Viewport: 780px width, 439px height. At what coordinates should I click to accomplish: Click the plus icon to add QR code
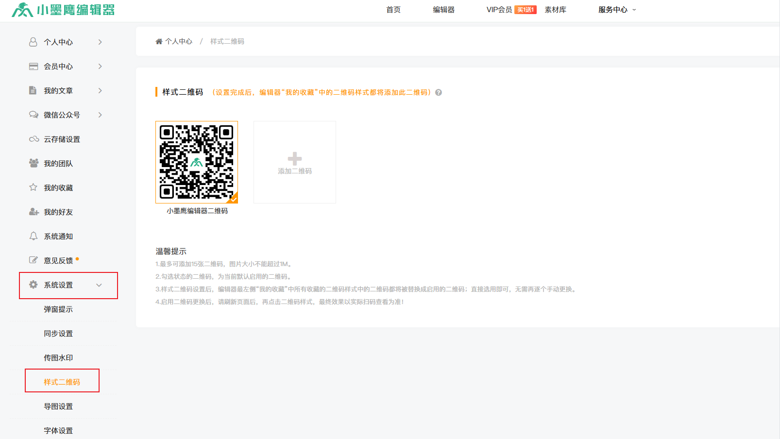295,159
